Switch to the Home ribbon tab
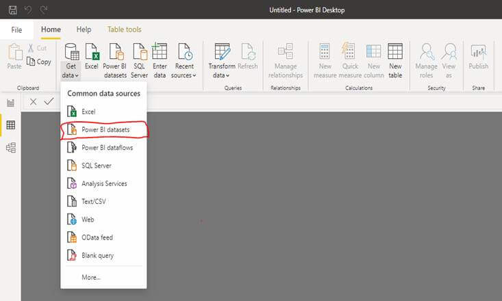Image resolution: width=502 pixels, height=301 pixels. pos(51,29)
